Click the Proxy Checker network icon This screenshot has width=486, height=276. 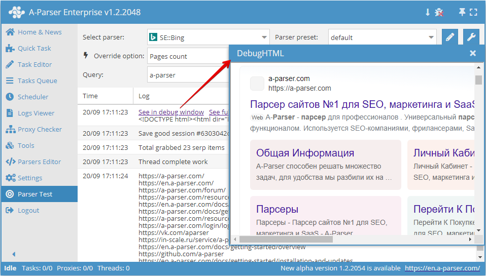click(10, 129)
